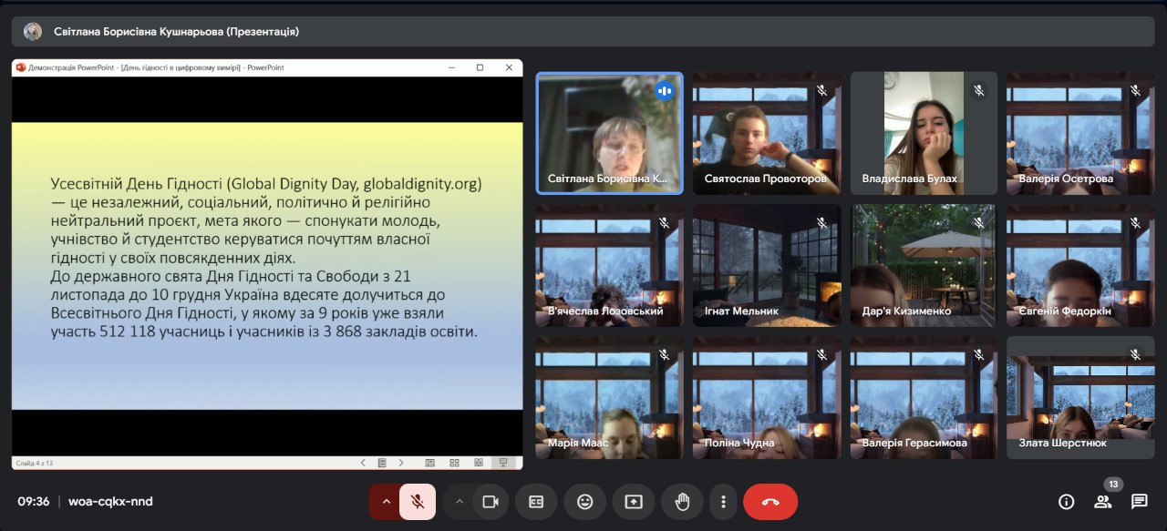
Task: Leave the call with red hang-up button
Action: coord(770,502)
